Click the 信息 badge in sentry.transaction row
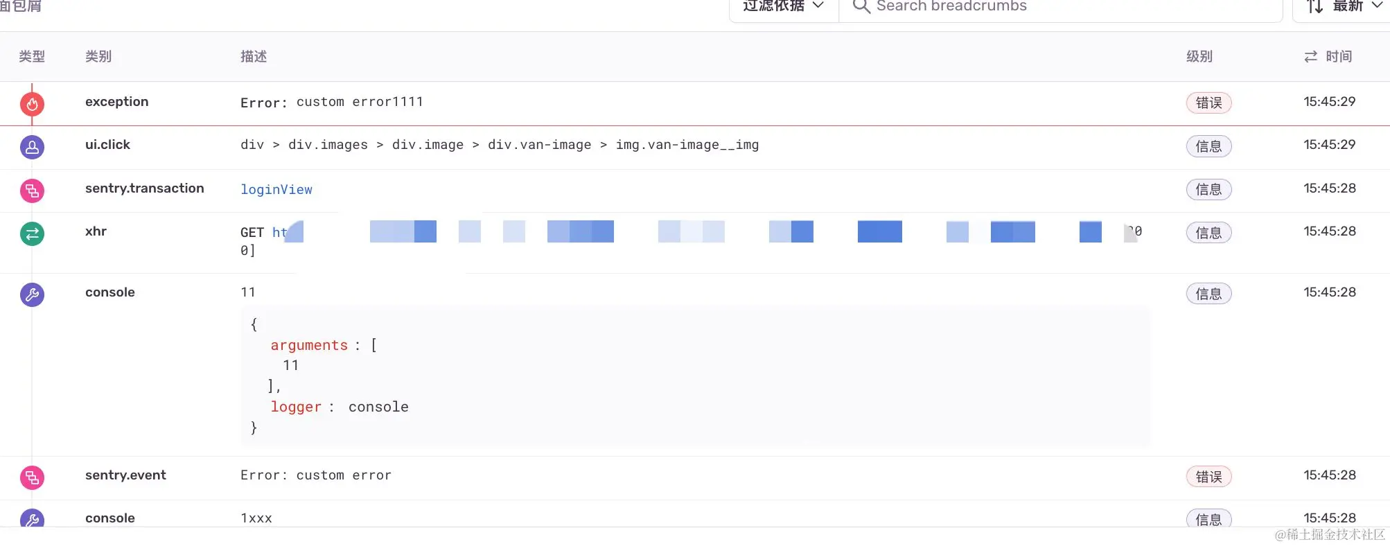Image resolution: width=1390 pixels, height=546 pixels. 1208,189
